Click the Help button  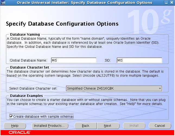[15, 126]
